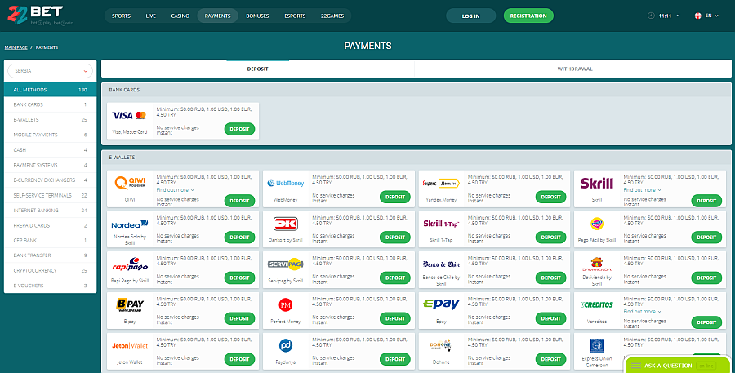This screenshot has width=735, height=373.
Task: Filter by E-Vouchers
Action: pos(50,286)
